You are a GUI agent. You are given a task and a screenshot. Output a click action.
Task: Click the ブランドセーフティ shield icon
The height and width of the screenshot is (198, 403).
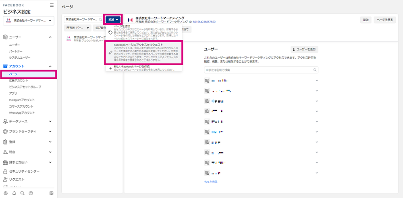click(5, 131)
